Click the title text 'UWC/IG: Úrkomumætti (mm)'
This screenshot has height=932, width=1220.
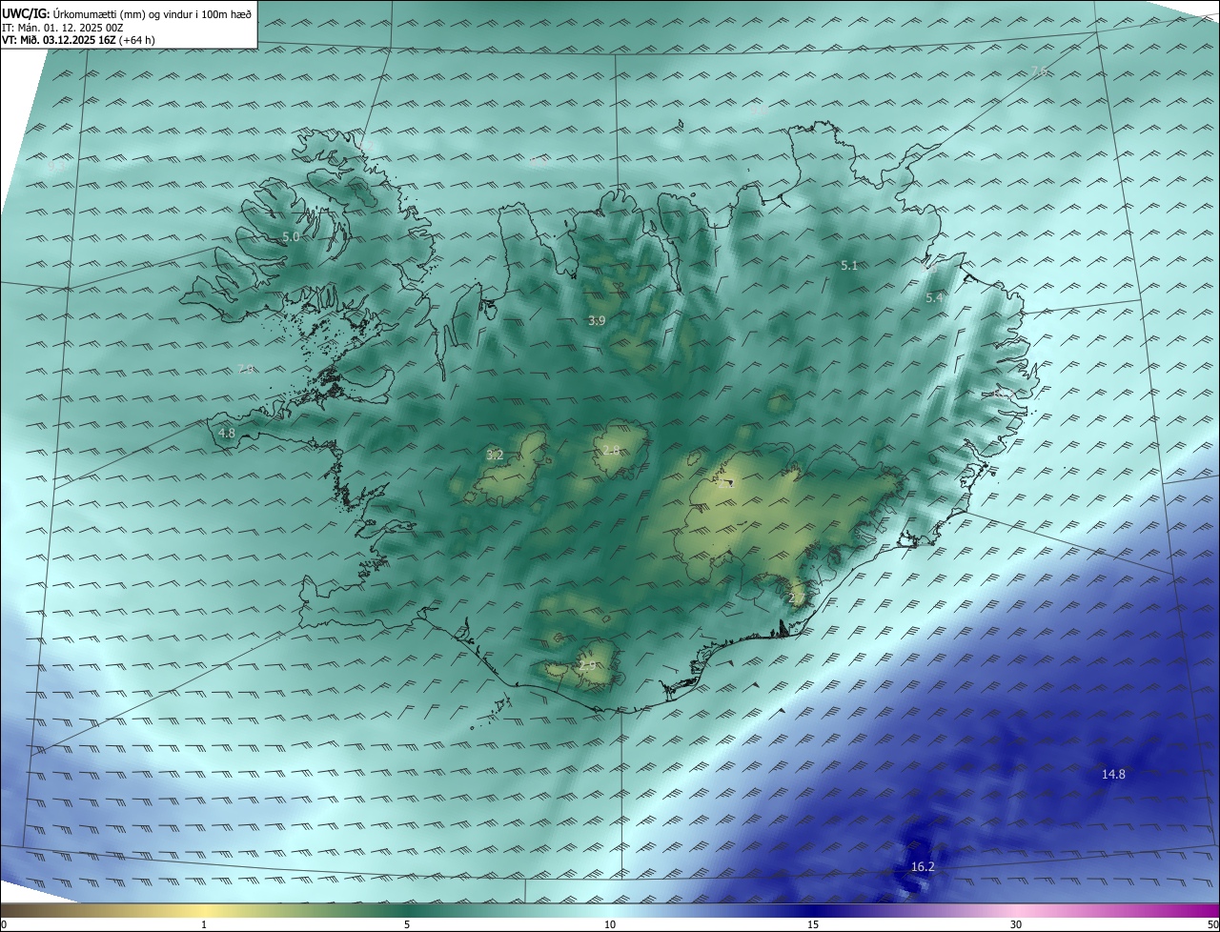pyautogui.click(x=75, y=13)
